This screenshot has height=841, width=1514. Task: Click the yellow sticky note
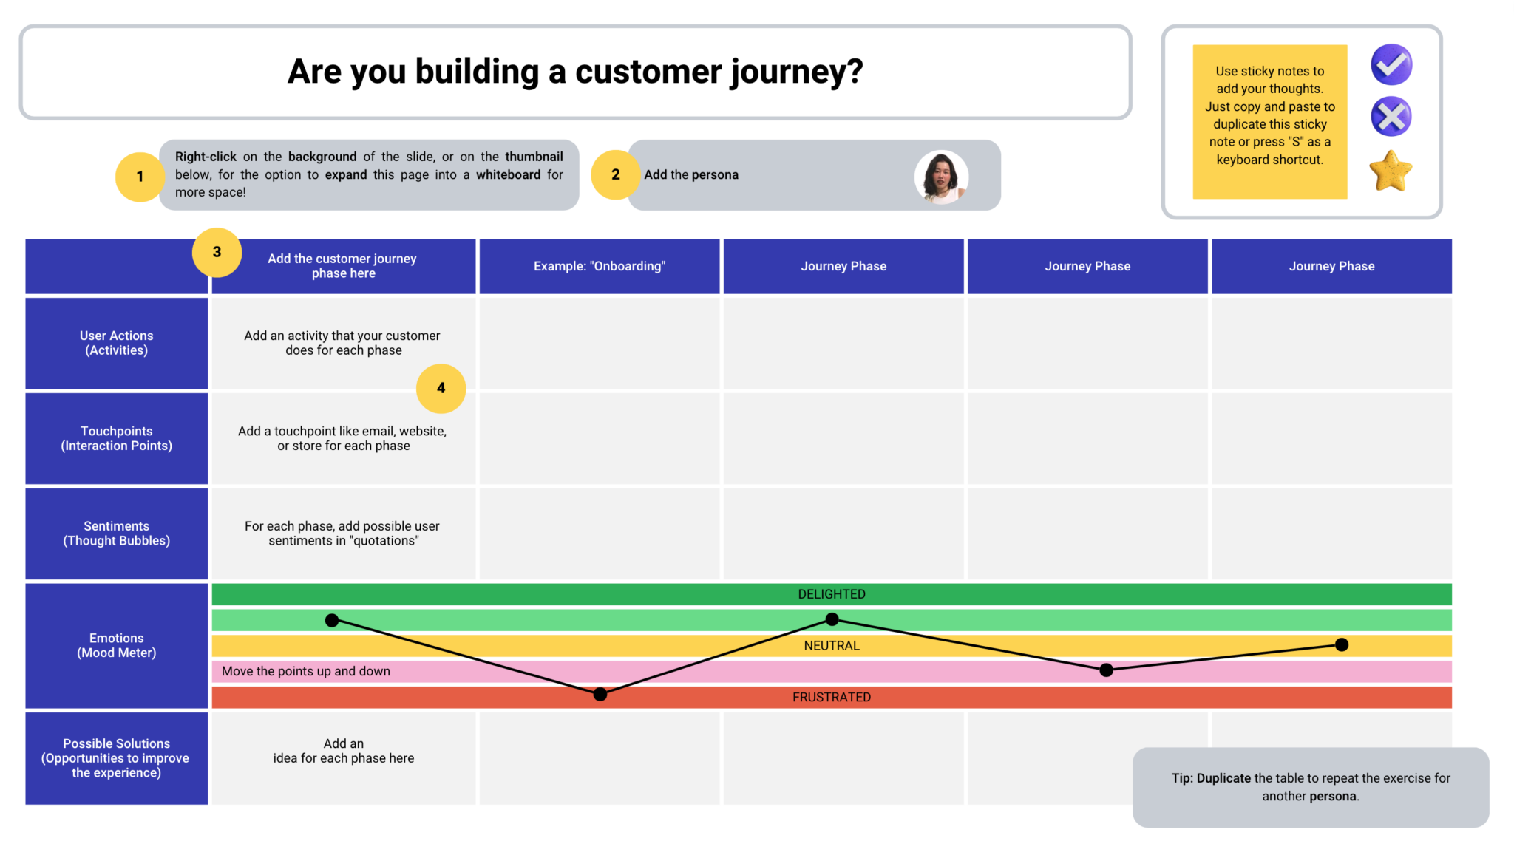1269,122
